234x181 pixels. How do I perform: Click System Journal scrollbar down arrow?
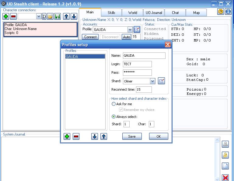tap(217, 179)
